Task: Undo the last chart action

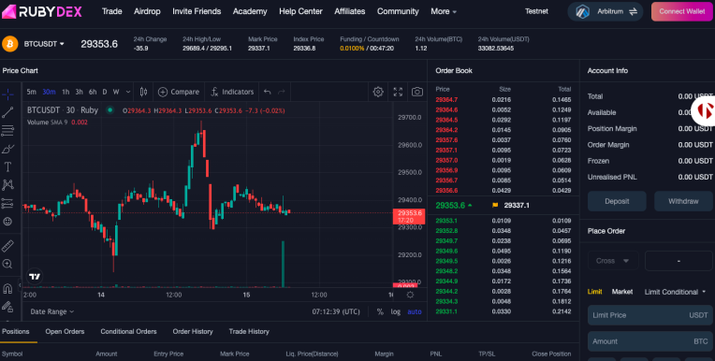Action: 268,92
